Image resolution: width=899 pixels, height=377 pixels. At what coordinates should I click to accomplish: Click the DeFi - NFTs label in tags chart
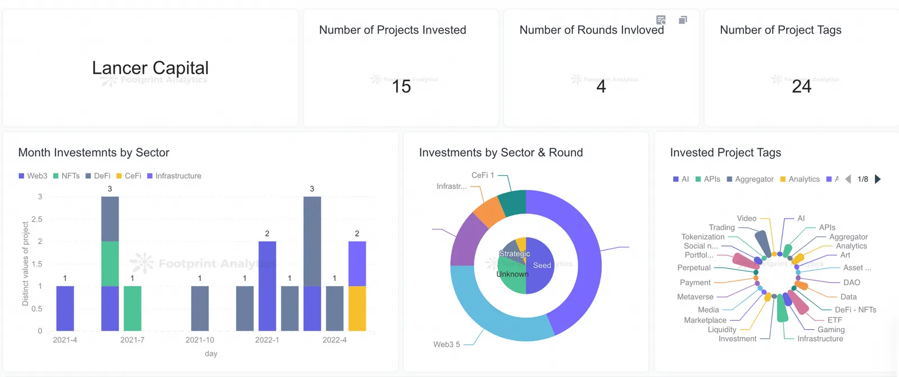(855, 310)
